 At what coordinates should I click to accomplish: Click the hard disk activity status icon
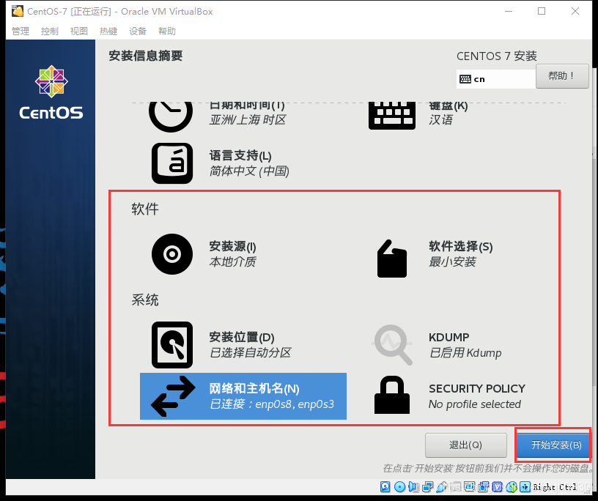(385, 487)
